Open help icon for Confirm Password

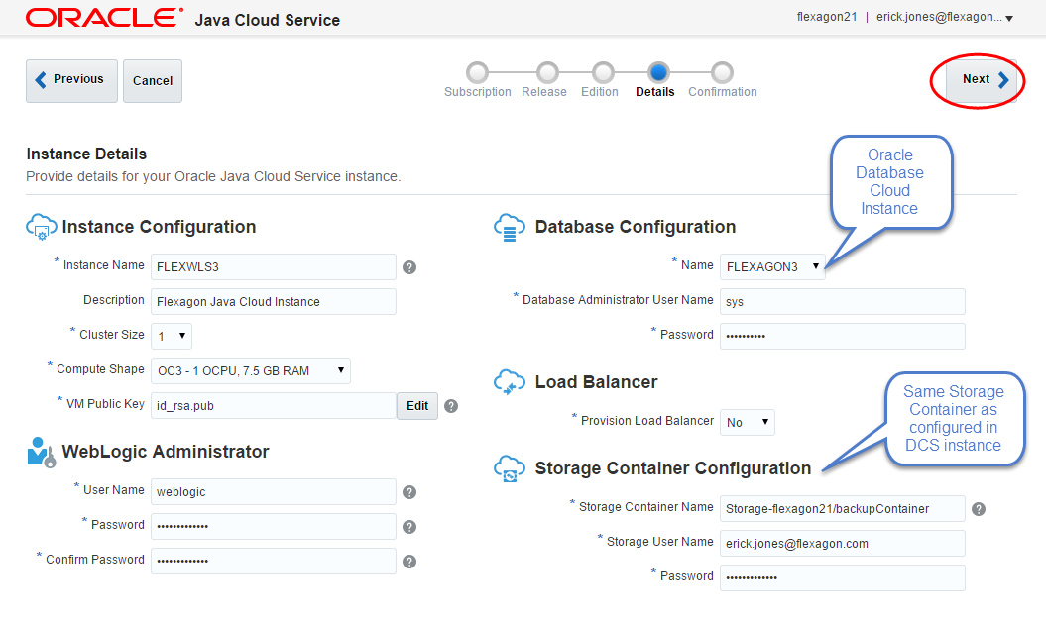(409, 562)
